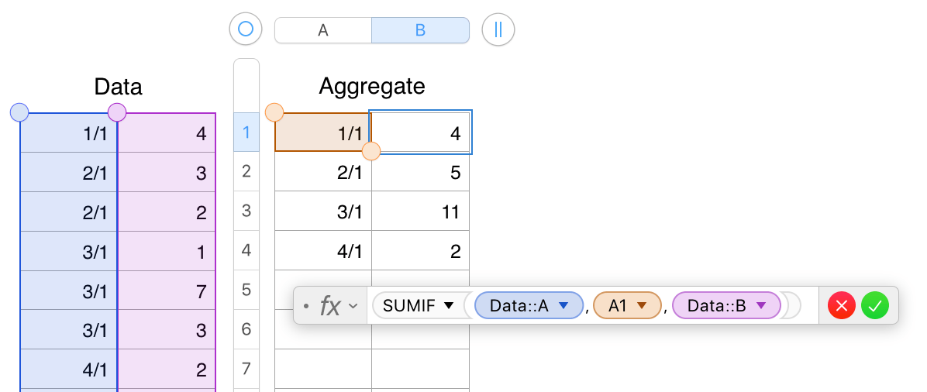This screenshot has width=927, height=392.
Task: Click the table handle circle at top-left
Action: [x=246, y=29]
